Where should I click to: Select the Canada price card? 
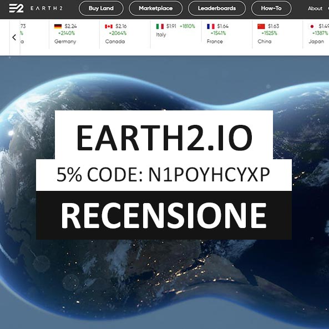[125, 34]
